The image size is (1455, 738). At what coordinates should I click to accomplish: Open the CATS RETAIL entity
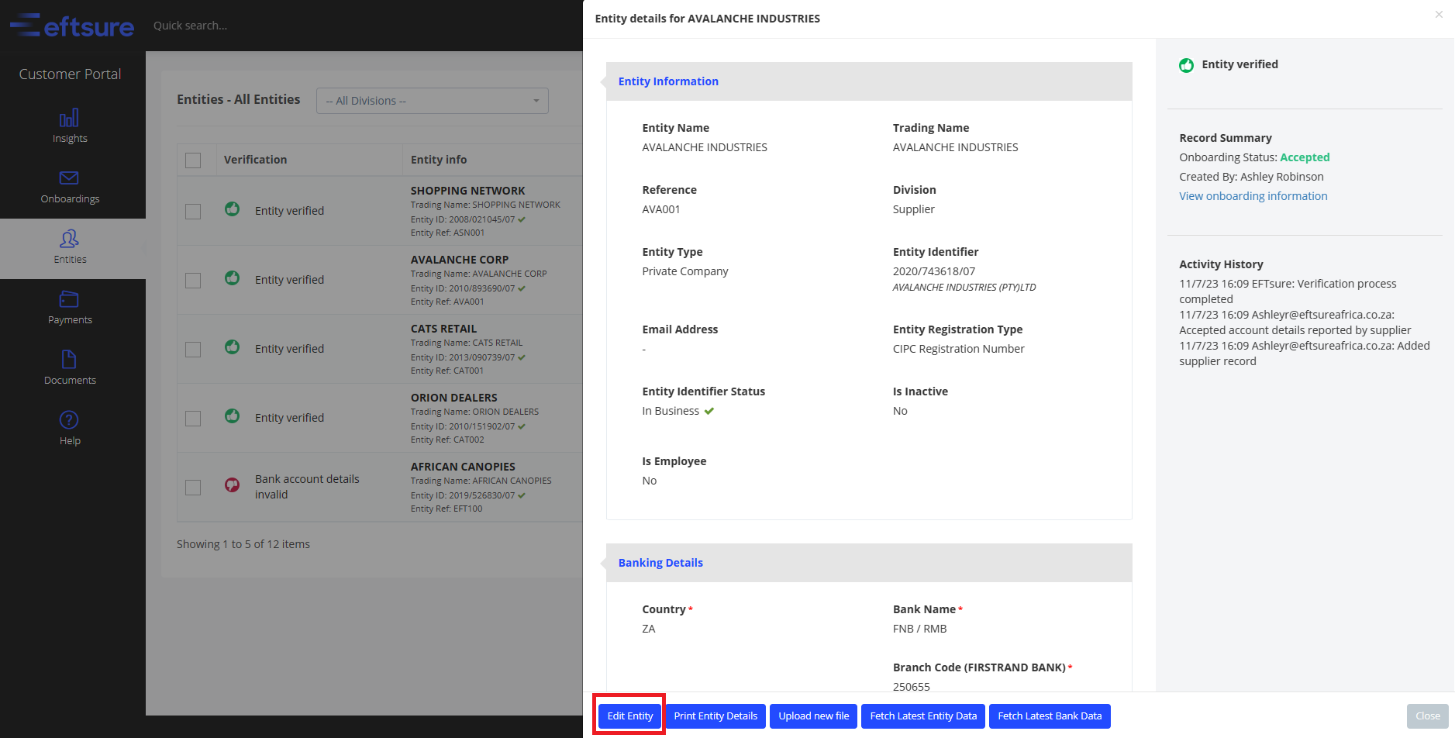pos(444,329)
